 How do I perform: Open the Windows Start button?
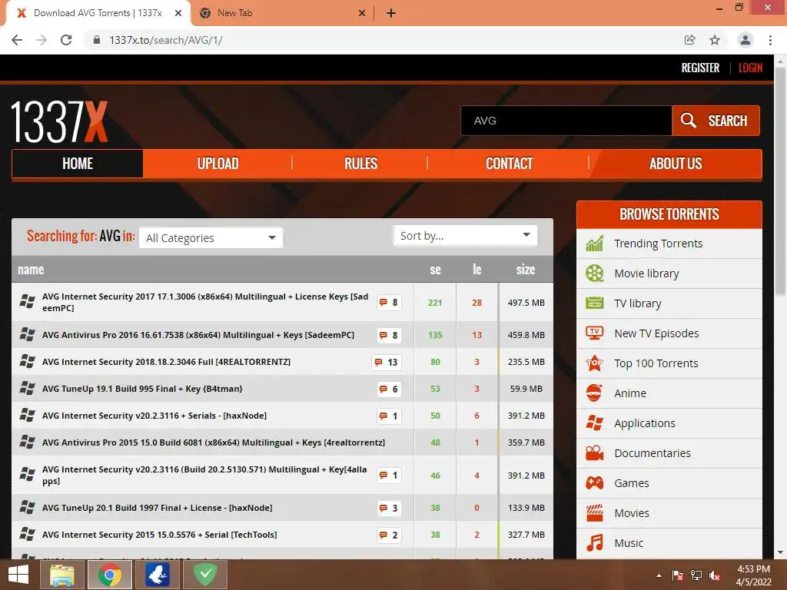tap(18, 575)
